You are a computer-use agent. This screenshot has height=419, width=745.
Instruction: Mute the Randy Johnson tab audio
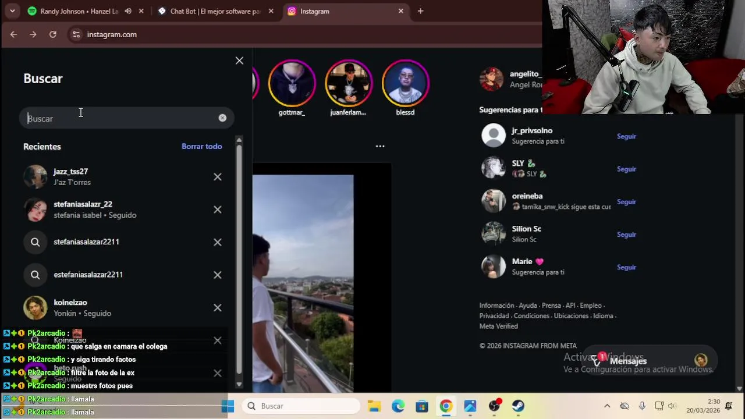pos(128,11)
